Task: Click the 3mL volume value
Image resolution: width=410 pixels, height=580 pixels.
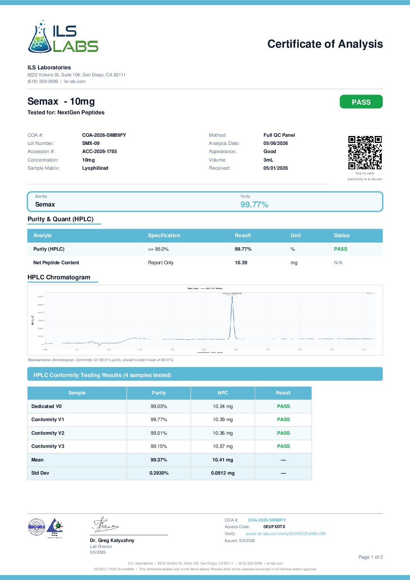Action: (x=268, y=160)
